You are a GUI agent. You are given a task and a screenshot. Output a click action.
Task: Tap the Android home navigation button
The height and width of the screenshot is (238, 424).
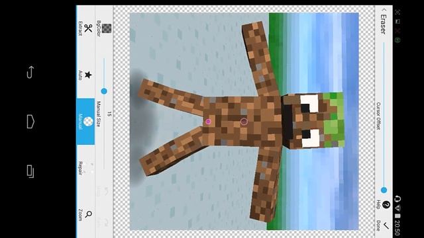(30, 122)
